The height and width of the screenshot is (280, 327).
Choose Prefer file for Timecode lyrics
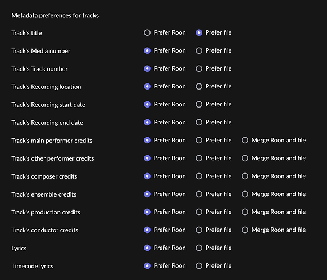tap(199, 265)
